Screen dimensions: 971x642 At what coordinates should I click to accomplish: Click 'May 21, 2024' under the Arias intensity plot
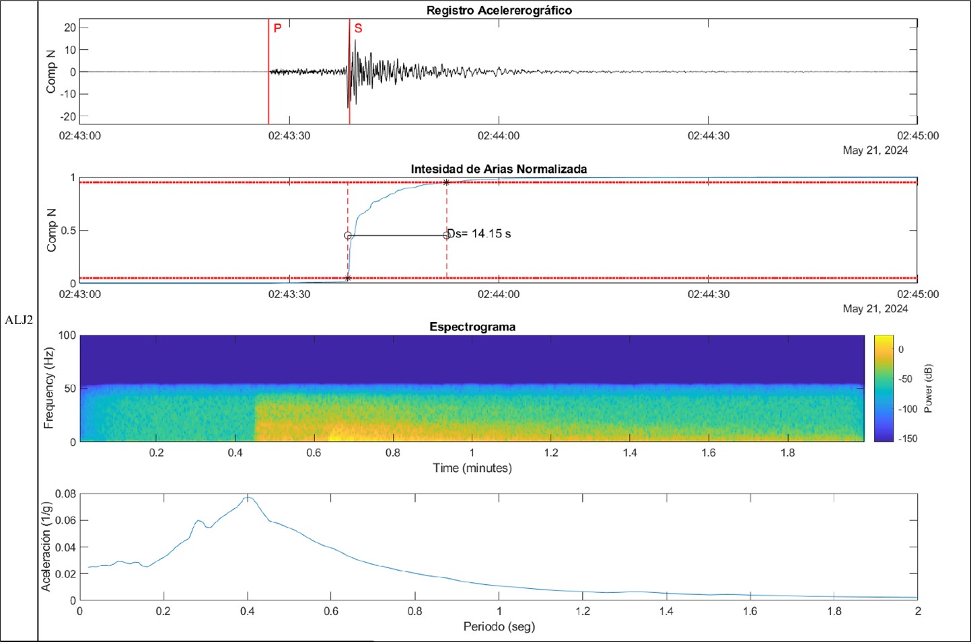pos(875,309)
